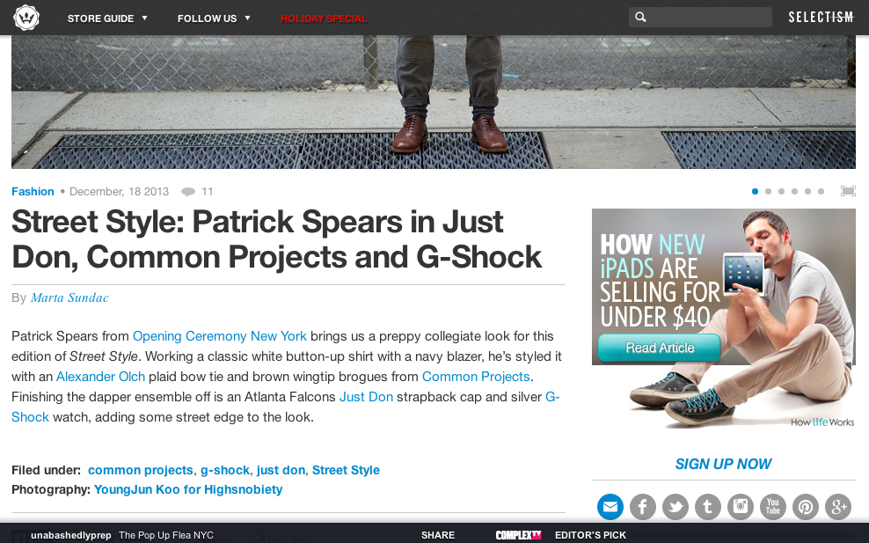Select the second gallery slide dot
The image size is (869, 543).
pos(768,191)
